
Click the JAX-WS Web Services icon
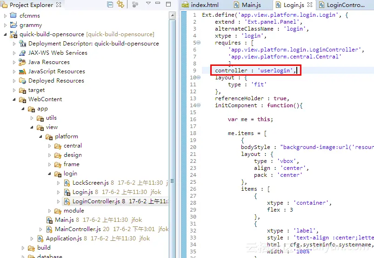tap(22, 53)
